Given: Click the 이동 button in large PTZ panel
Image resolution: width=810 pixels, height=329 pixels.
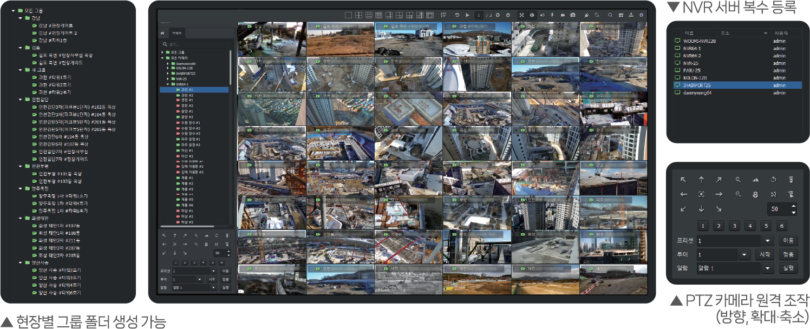Looking at the screenshot, I should (788, 241).
